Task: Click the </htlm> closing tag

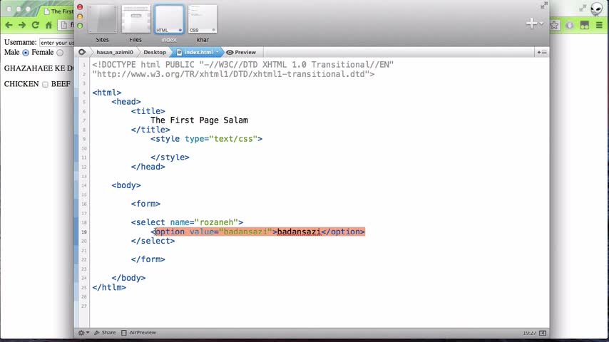Action: point(109,288)
